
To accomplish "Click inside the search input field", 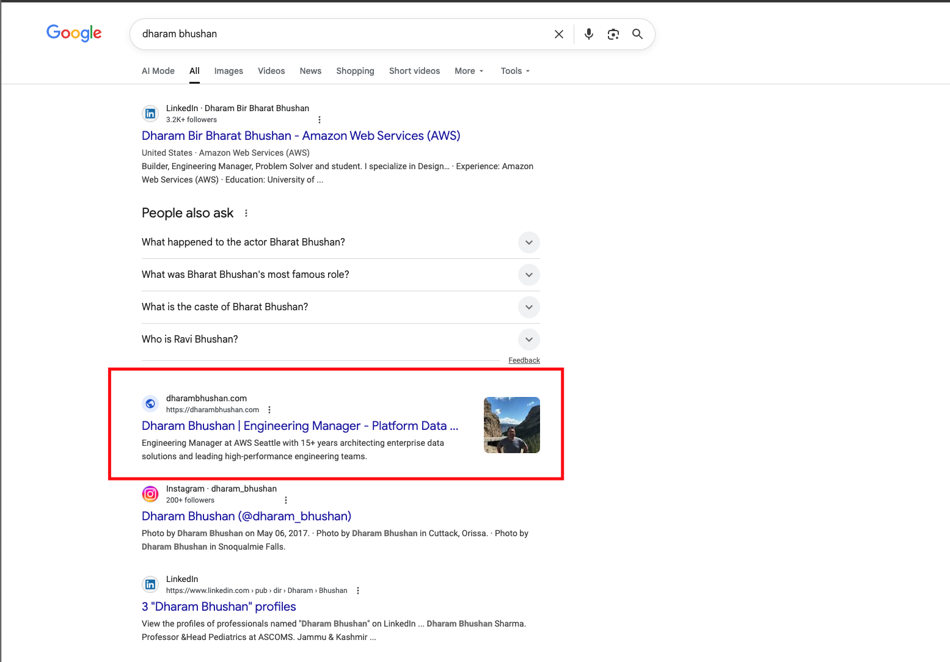I will pos(342,34).
